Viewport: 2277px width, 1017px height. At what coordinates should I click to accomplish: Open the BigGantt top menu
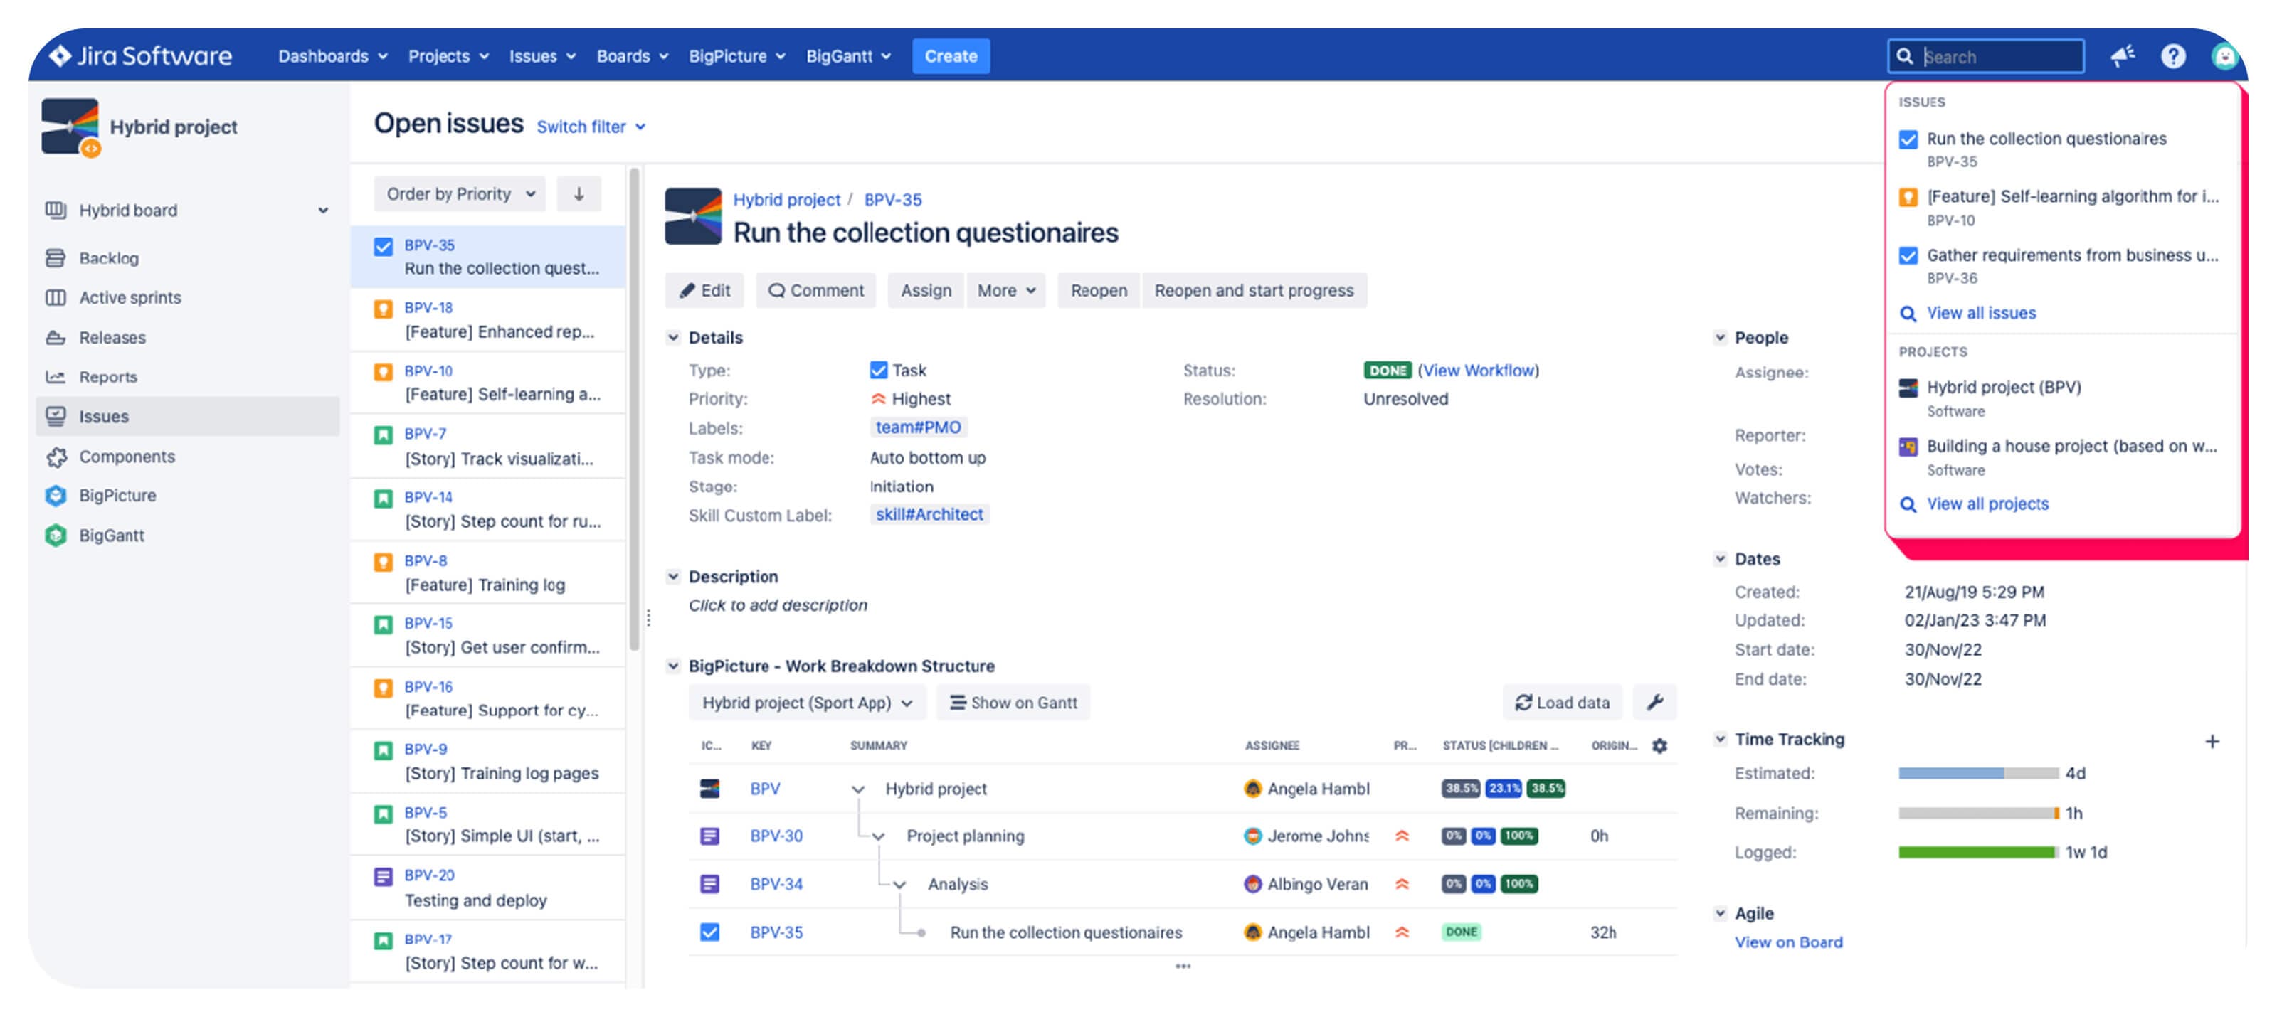[847, 55]
